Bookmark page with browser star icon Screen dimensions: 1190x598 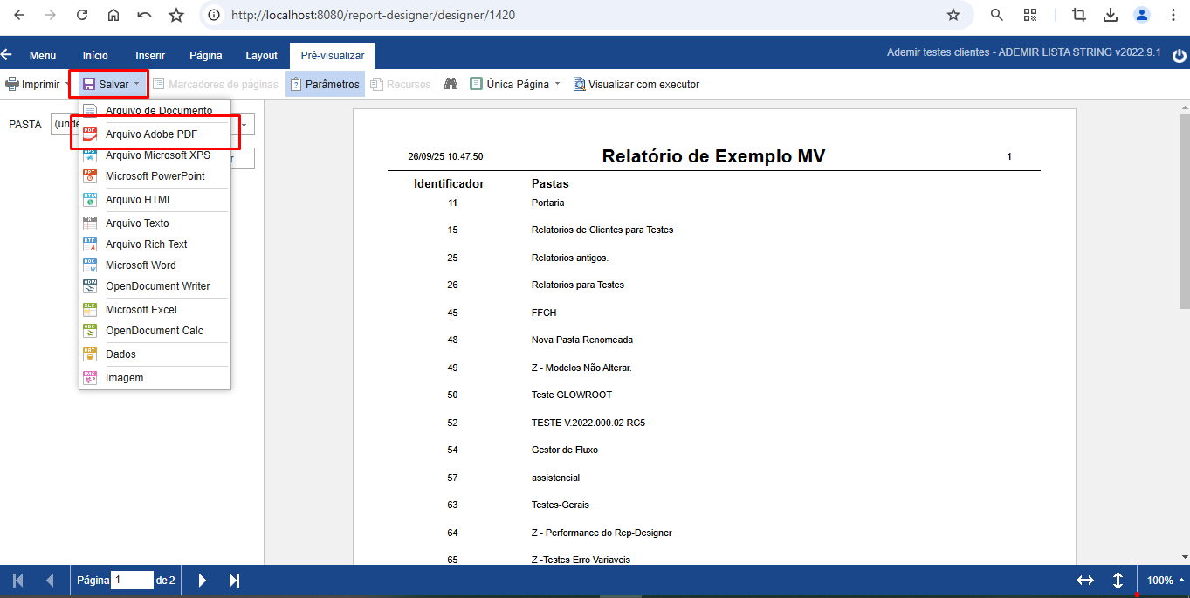coord(953,15)
